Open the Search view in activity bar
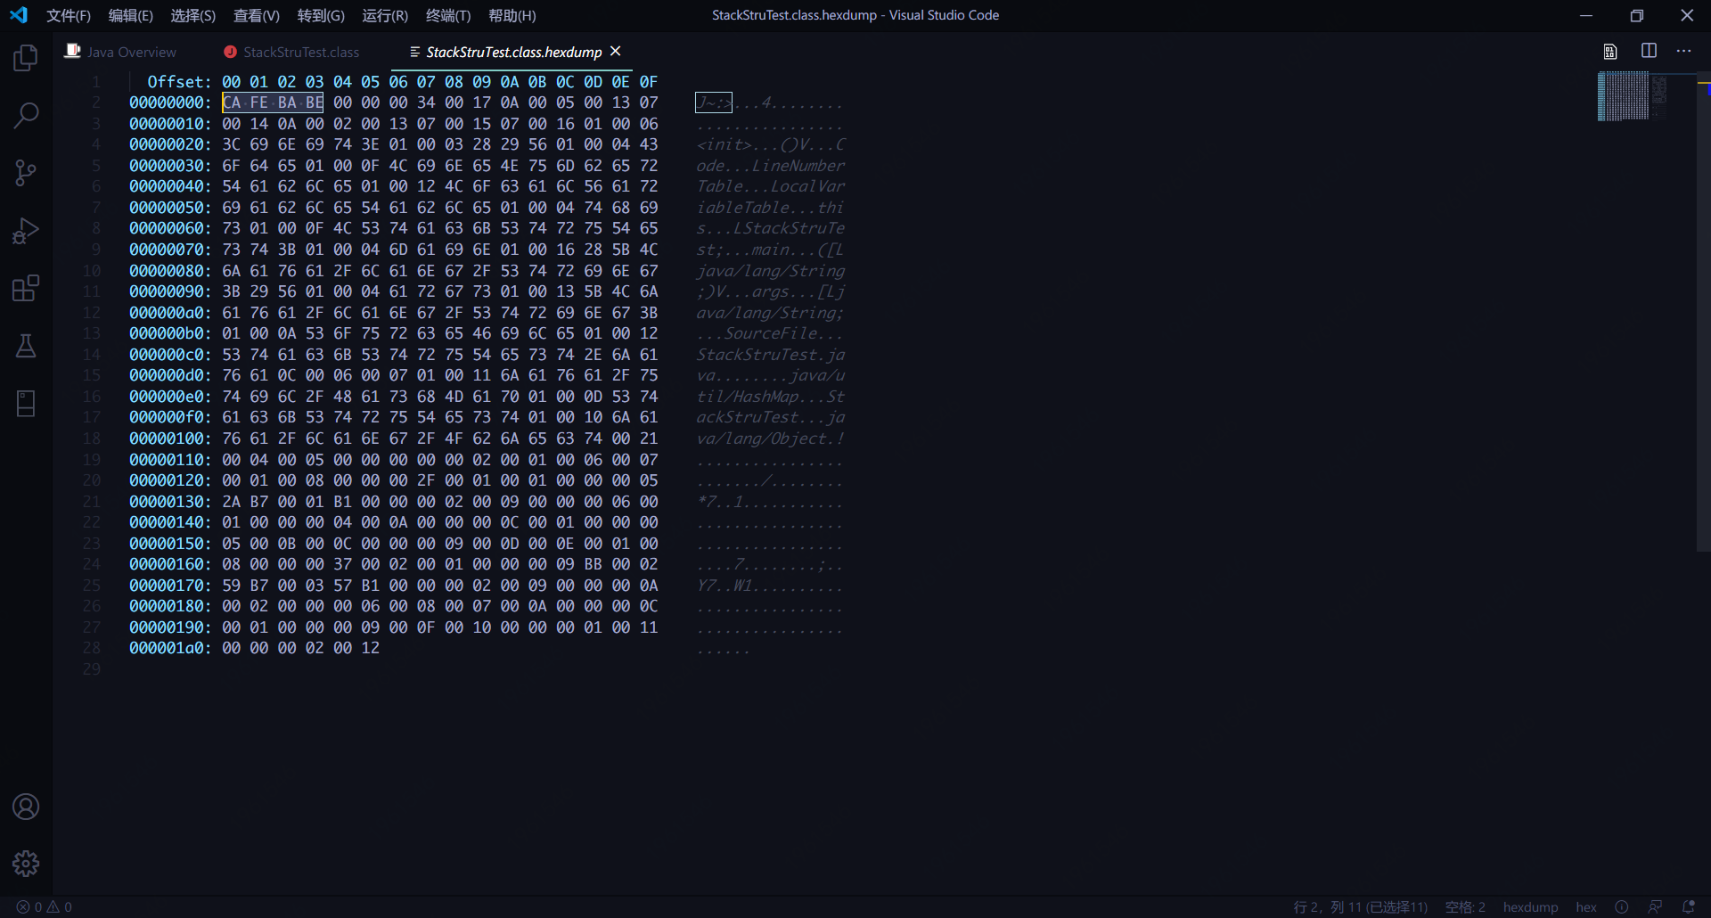Screen dimensions: 1711x918 [x=26, y=115]
